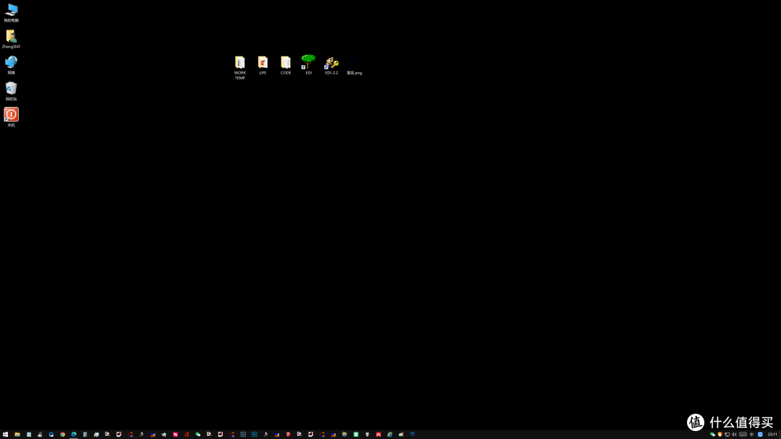
Task: Launch Photoshop from the taskbar
Action: 254,434
